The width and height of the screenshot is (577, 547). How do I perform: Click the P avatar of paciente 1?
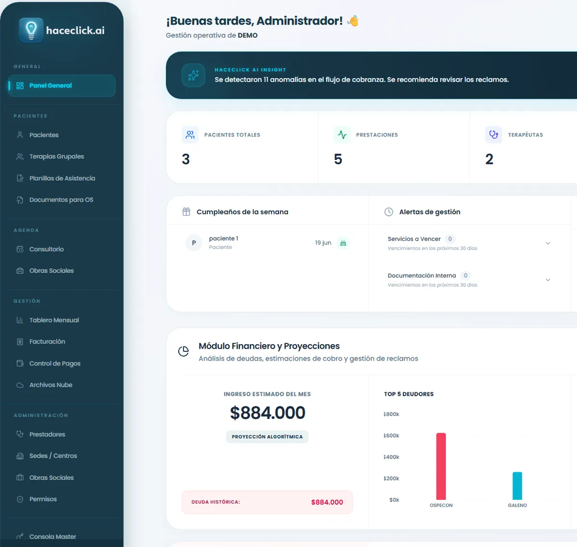194,243
